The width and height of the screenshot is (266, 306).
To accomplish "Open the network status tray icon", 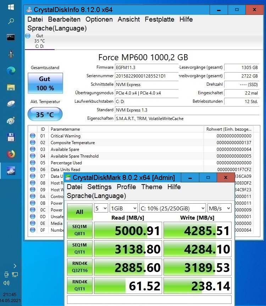I will click(x=15, y=274).
